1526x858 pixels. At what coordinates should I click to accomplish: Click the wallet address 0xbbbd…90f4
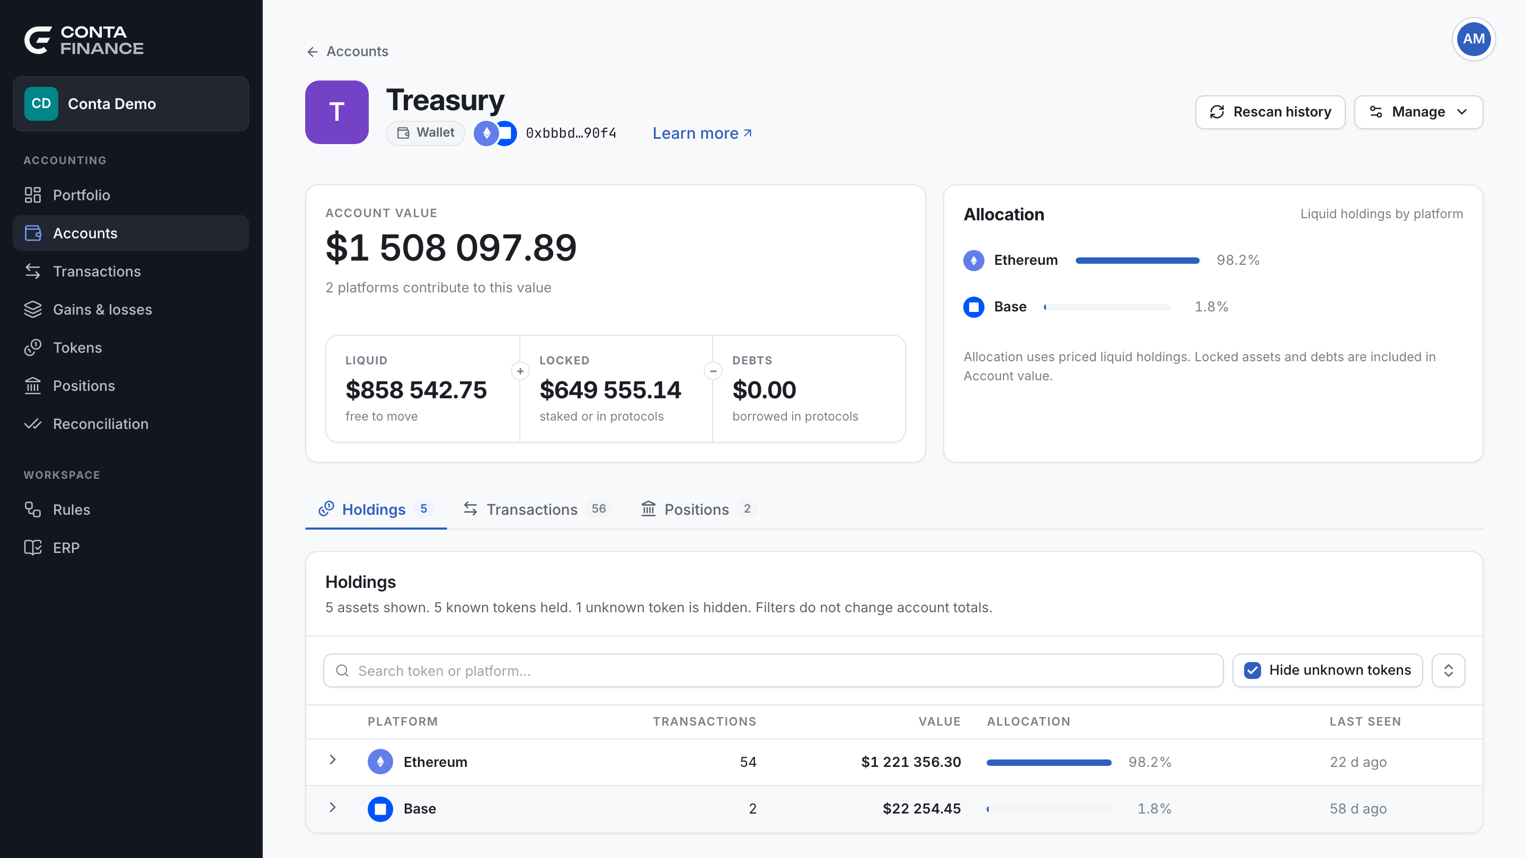571,133
